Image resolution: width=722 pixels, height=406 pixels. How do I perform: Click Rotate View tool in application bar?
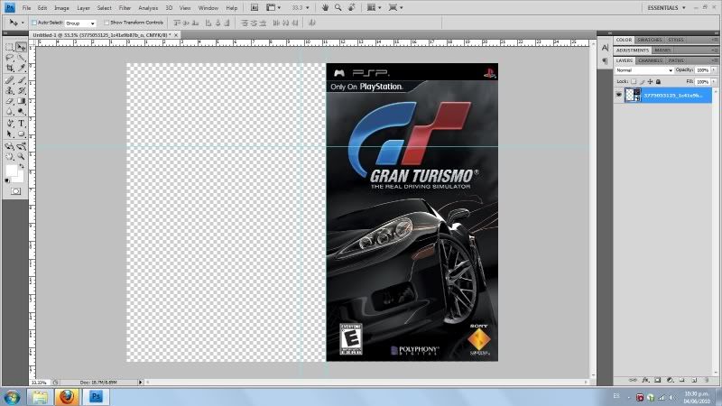point(351,7)
